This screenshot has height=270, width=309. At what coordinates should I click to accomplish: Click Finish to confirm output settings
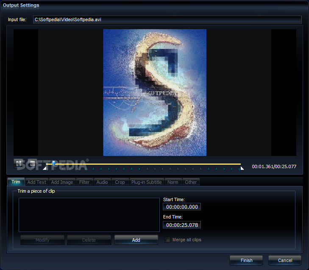pos(246,260)
